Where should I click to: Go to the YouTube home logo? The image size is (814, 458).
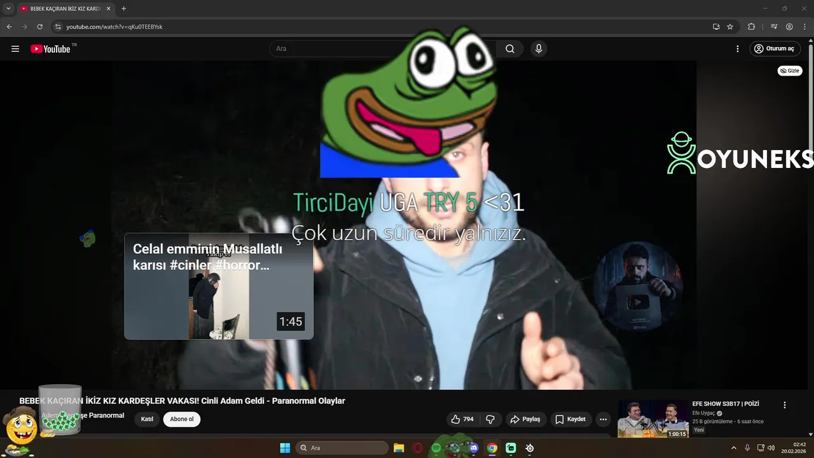[x=50, y=49]
